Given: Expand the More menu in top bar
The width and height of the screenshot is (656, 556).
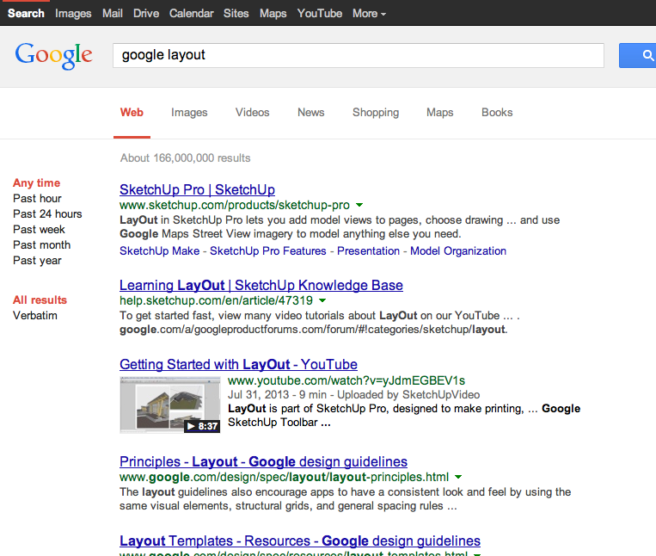Looking at the screenshot, I should coord(369,14).
